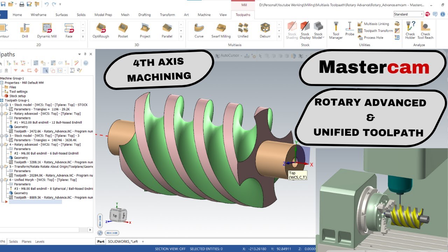Toggle only display associative geometry button
This screenshot has width=448, height=252.
click(52, 70)
